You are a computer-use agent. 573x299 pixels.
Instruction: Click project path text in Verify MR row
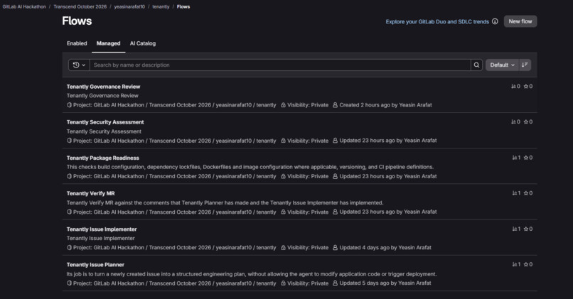(175, 212)
